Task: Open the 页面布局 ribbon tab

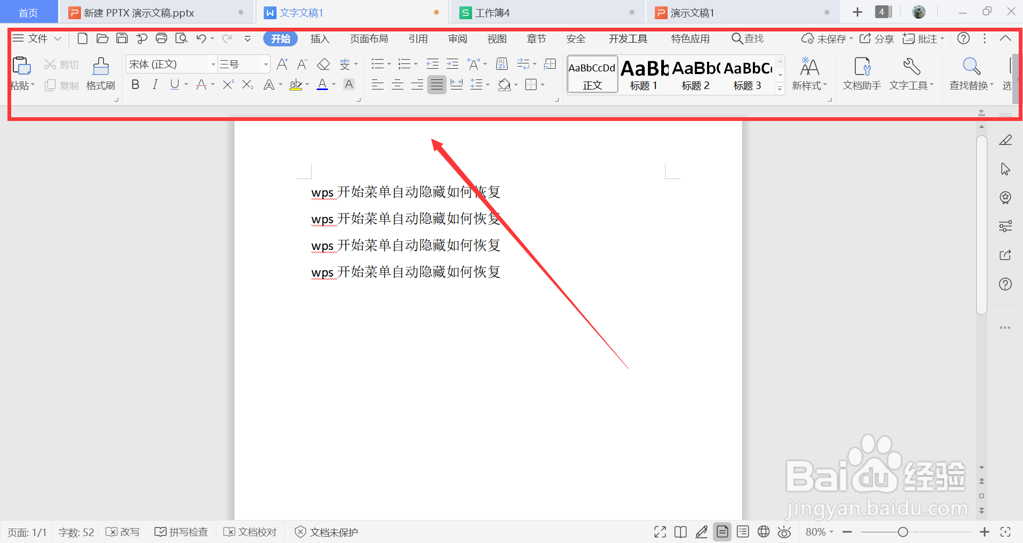Action: [x=369, y=39]
